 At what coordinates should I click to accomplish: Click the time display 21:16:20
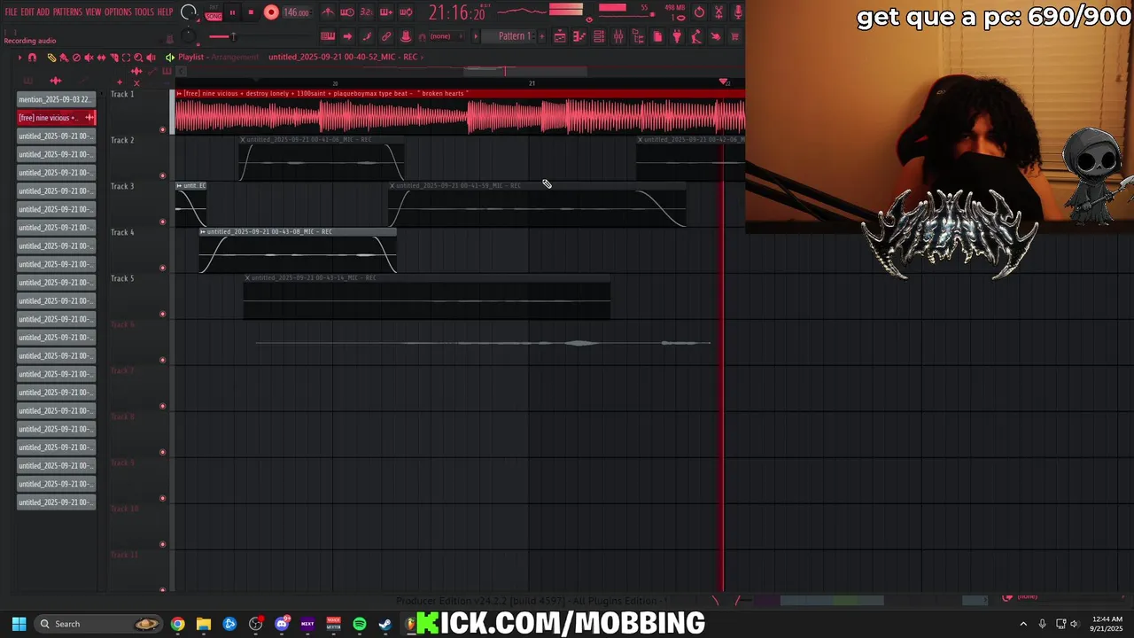click(456, 12)
